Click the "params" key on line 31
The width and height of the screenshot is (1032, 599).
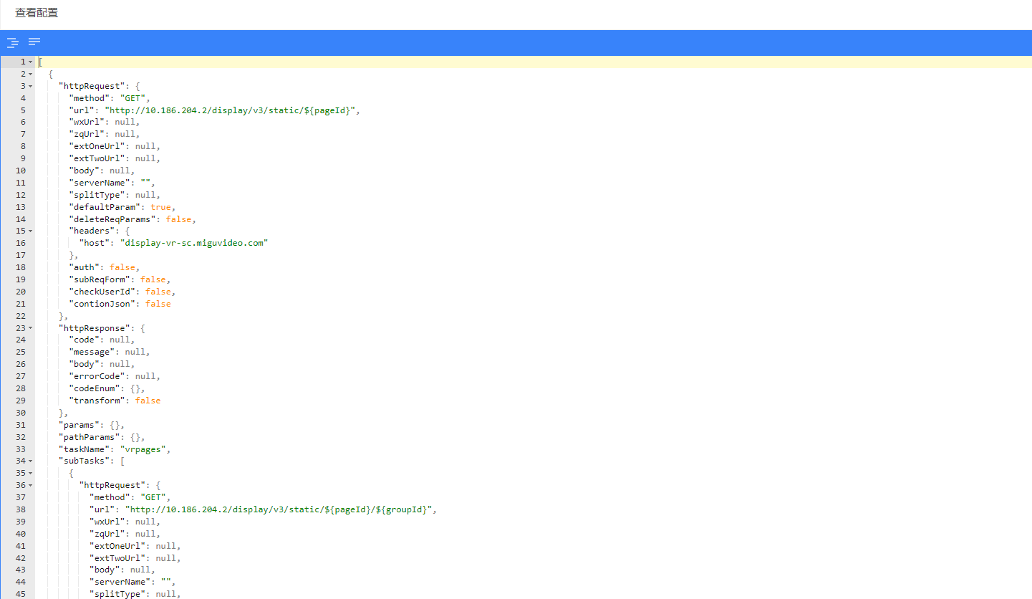click(x=79, y=425)
